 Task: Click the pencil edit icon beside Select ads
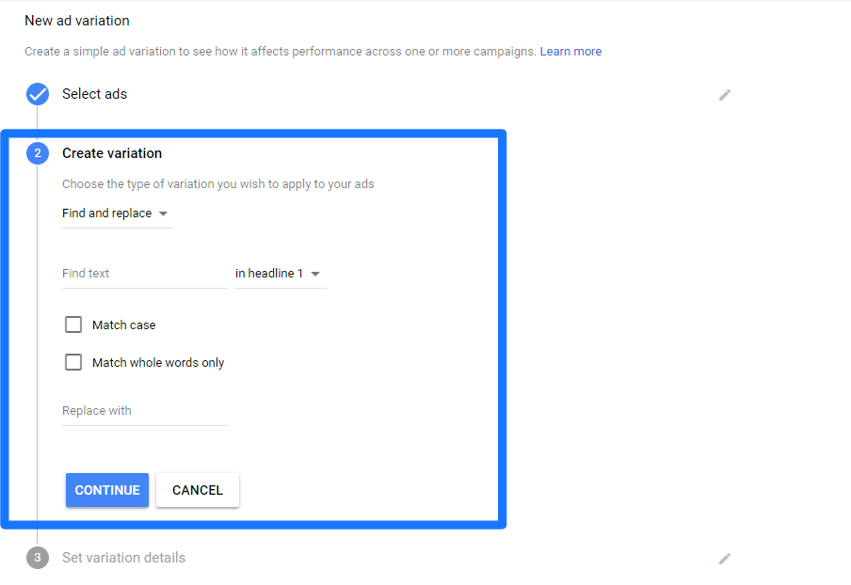(725, 95)
